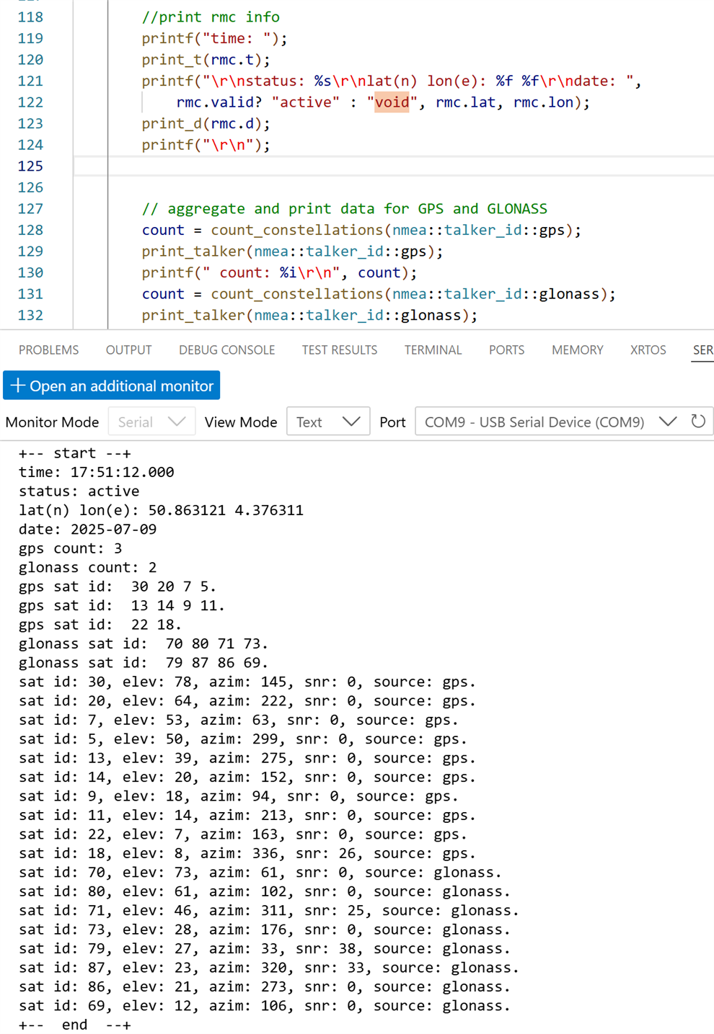714x1034 pixels.
Task: Expand the View Mode Text dropdown
Action: [327, 422]
